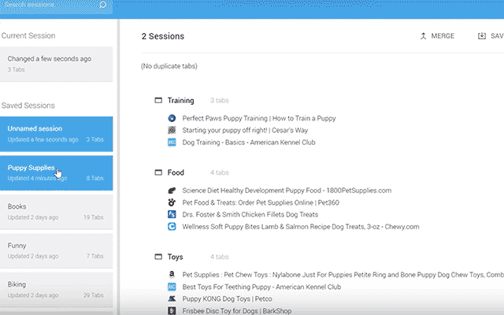Viewport: 504px width, 315px height.
Task: Open the Current Session entry
Action: pos(57,63)
